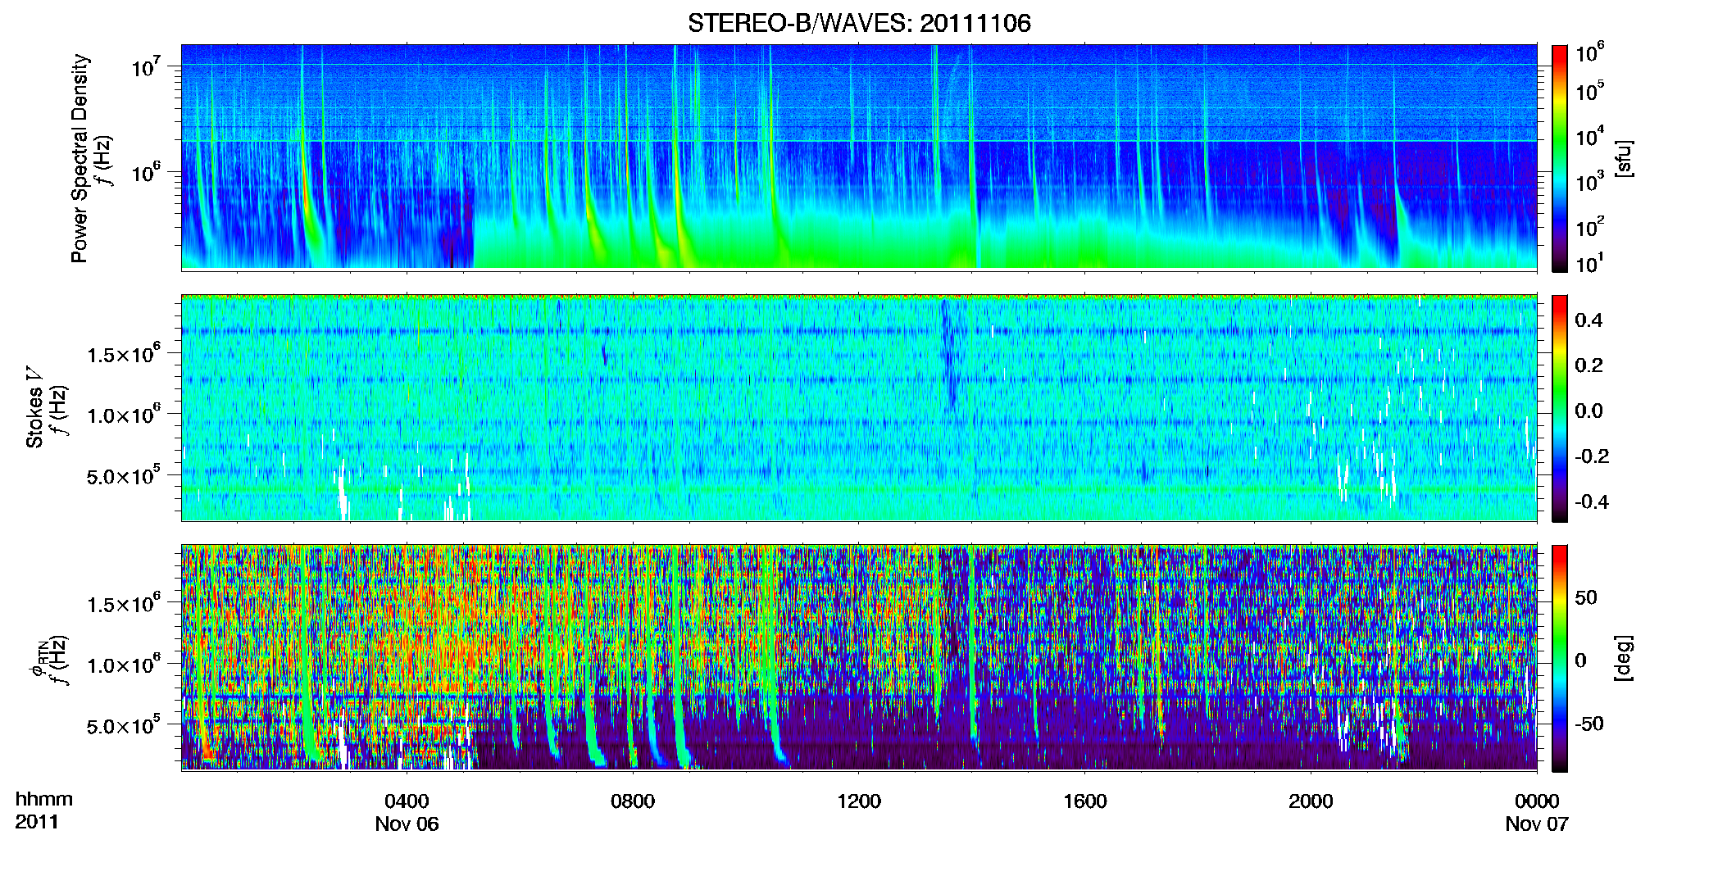
Task: Click the 10^1 label on the sfu color bar
Action: (x=1590, y=263)
